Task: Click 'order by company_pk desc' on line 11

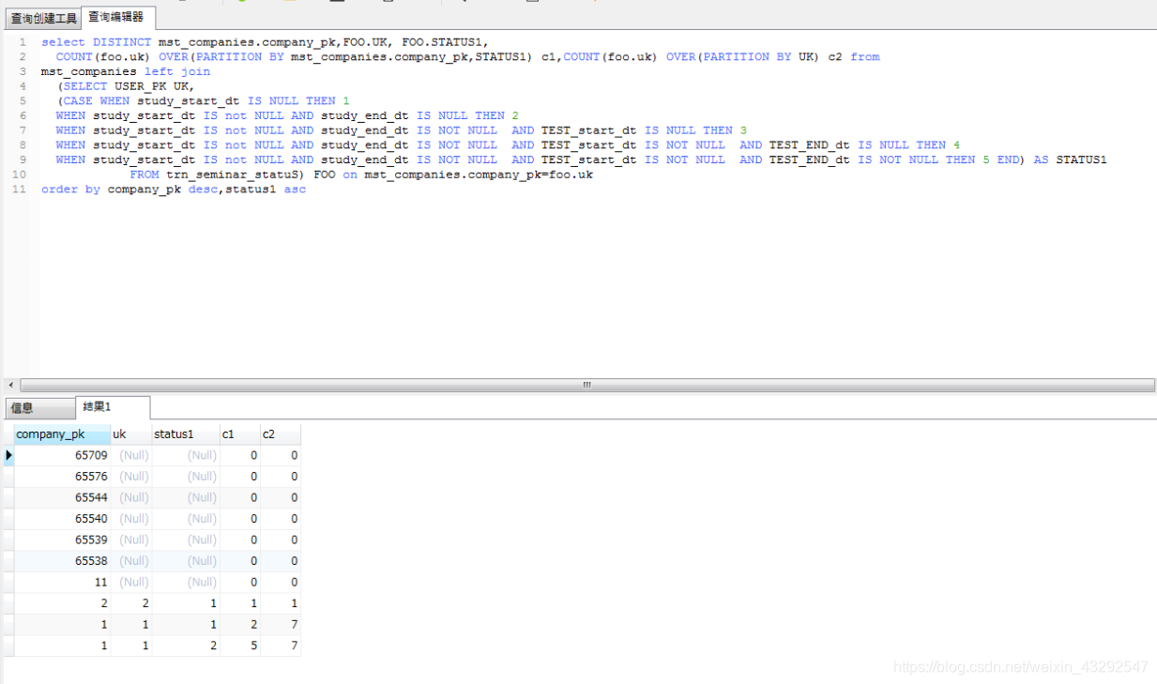Action: (x=129, y=190)
